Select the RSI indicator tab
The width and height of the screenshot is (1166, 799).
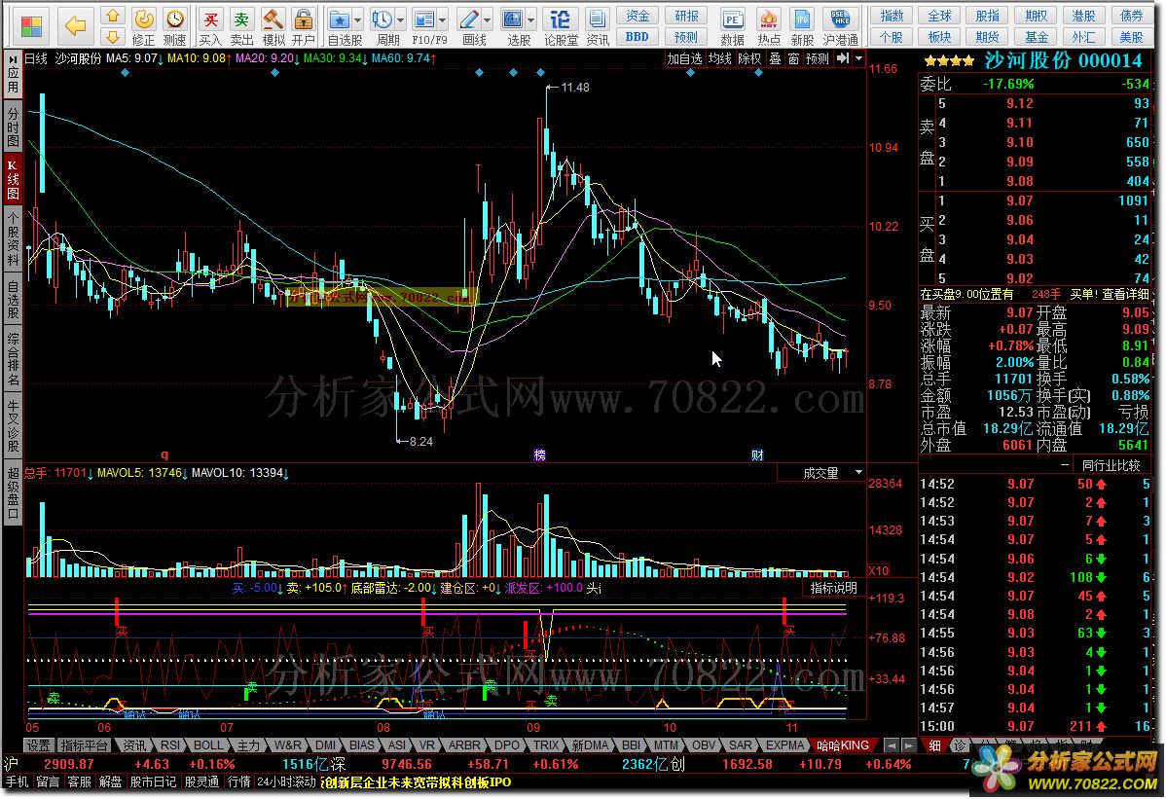coord(170,745)
